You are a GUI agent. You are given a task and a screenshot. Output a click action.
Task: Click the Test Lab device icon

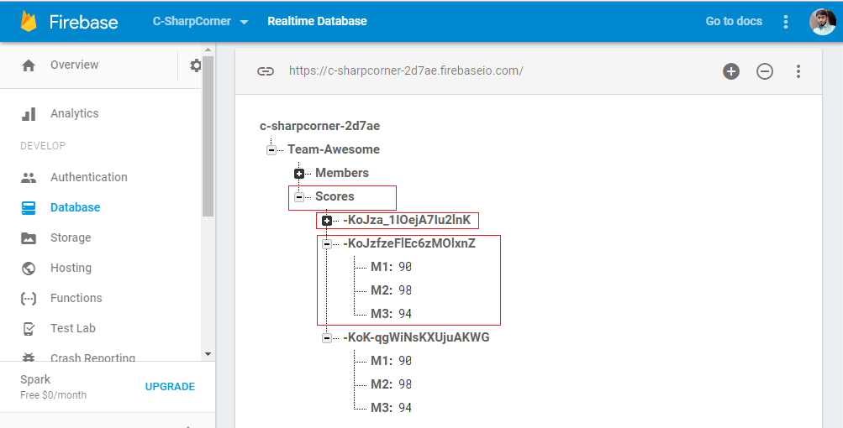pos(29,329)
